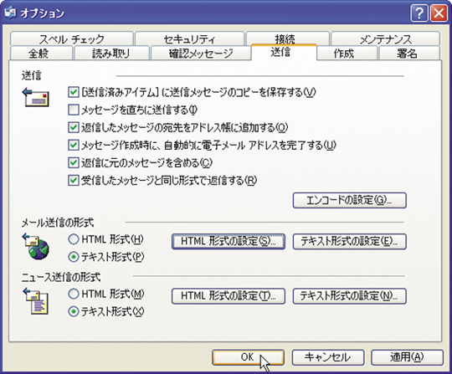
Task: Click the ニュース送信の形式 document icon
Action: pyautogui.click(x=36, y=300)
